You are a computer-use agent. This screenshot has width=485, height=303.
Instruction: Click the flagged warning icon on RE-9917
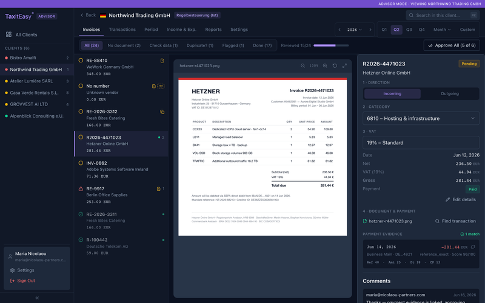click(x=81, y=188)
